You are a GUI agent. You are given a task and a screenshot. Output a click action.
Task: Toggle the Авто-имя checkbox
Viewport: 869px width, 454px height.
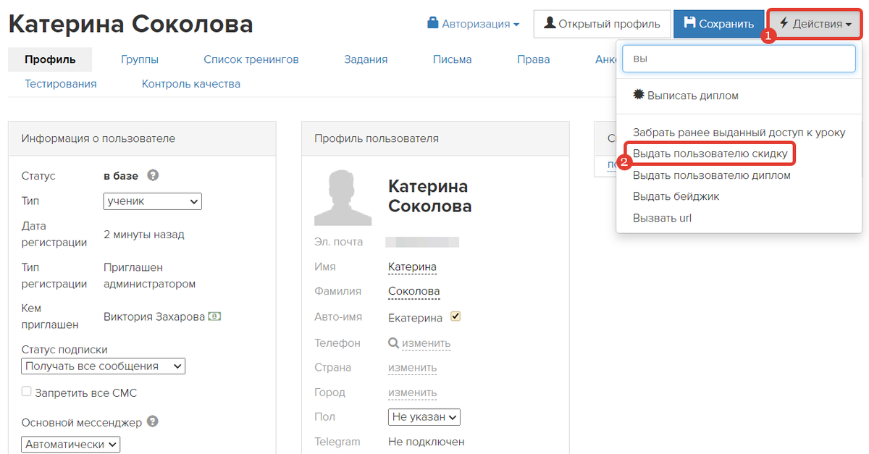(x=456, y=316)
